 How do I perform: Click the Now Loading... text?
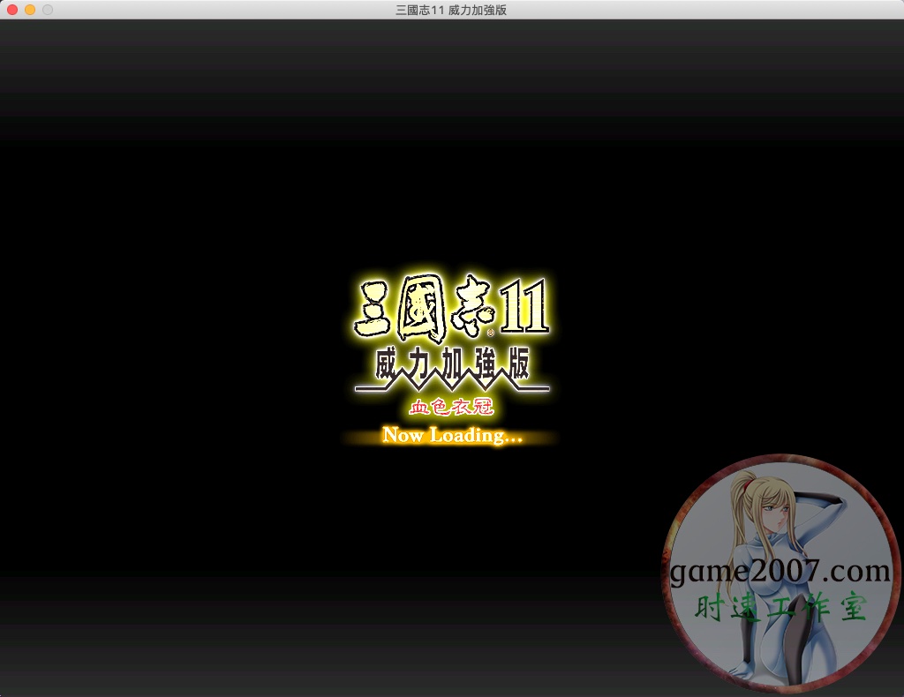point(452,436)
